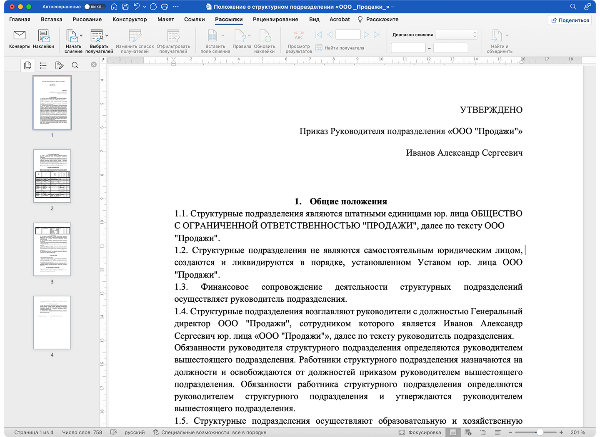Open sidebar search (magnifier) pane

pyautogui.click(x=75, y=65)
